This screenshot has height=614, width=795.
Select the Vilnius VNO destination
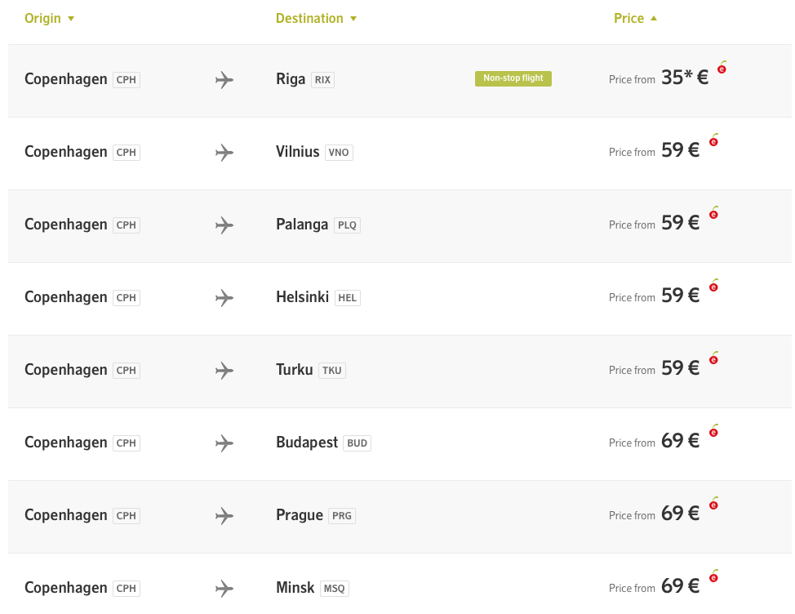[313, 152]
